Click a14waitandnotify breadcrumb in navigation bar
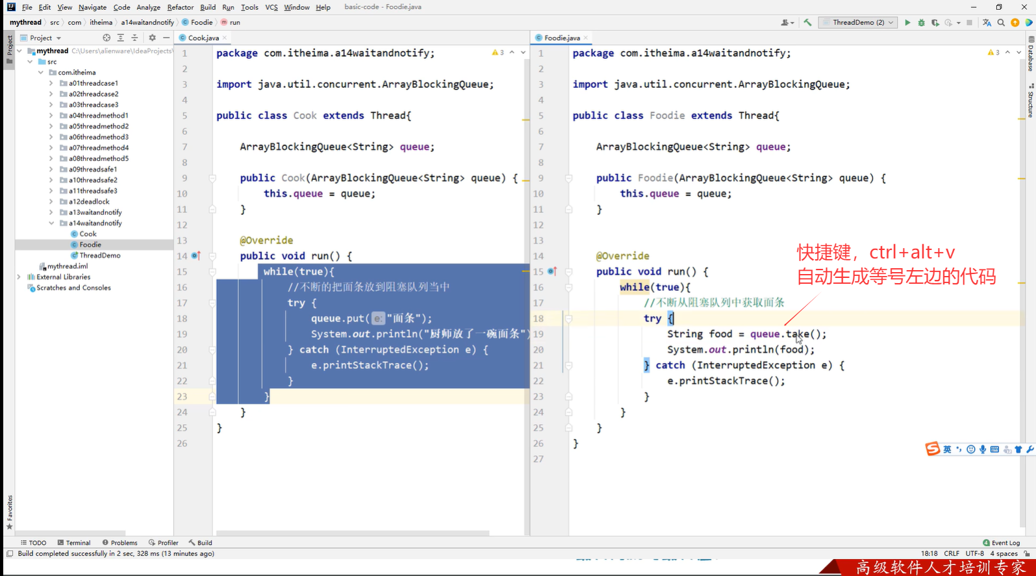Viewport: 1036px width, 576px height. coord(147,23)
